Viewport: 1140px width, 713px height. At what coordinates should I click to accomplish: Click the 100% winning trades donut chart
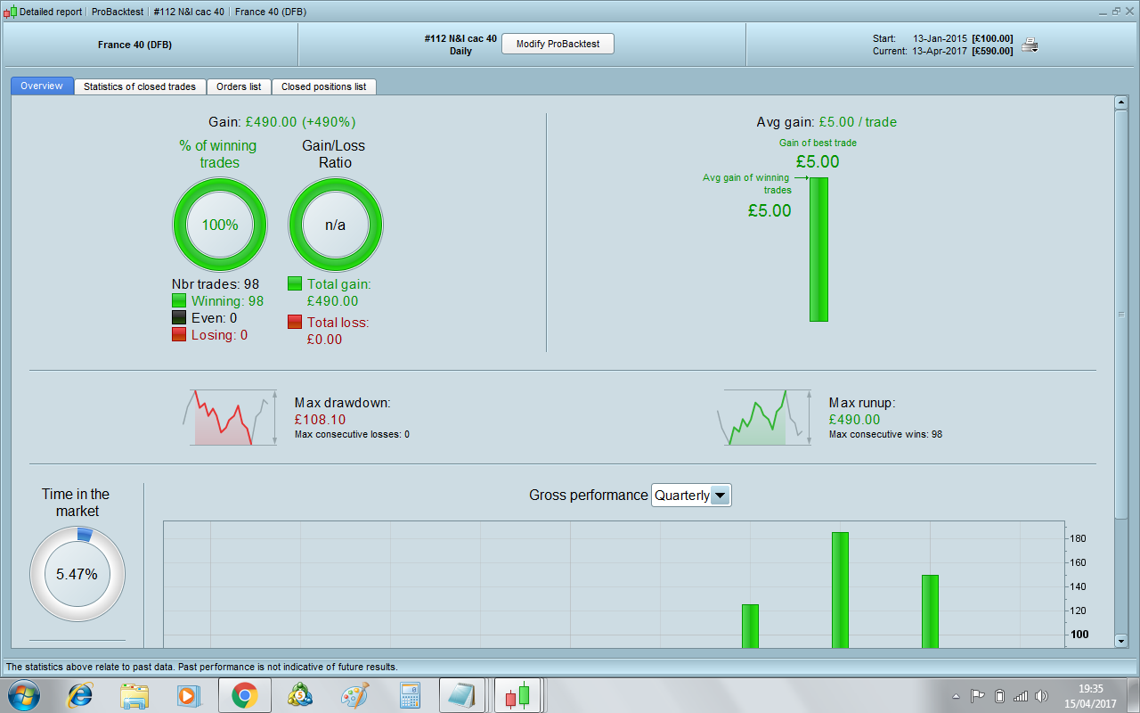click(220, 225)
